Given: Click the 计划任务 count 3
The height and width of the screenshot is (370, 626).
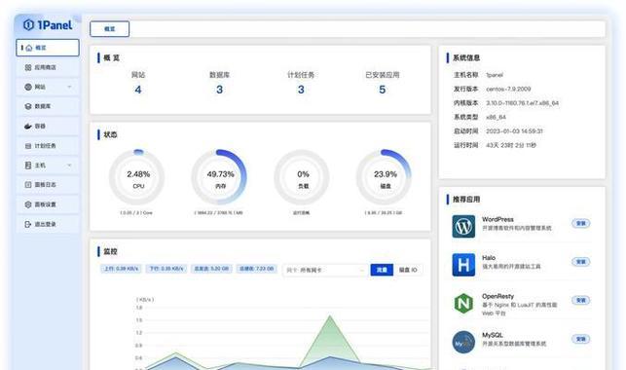Looking at the screenshot, I should click(301, 90).
